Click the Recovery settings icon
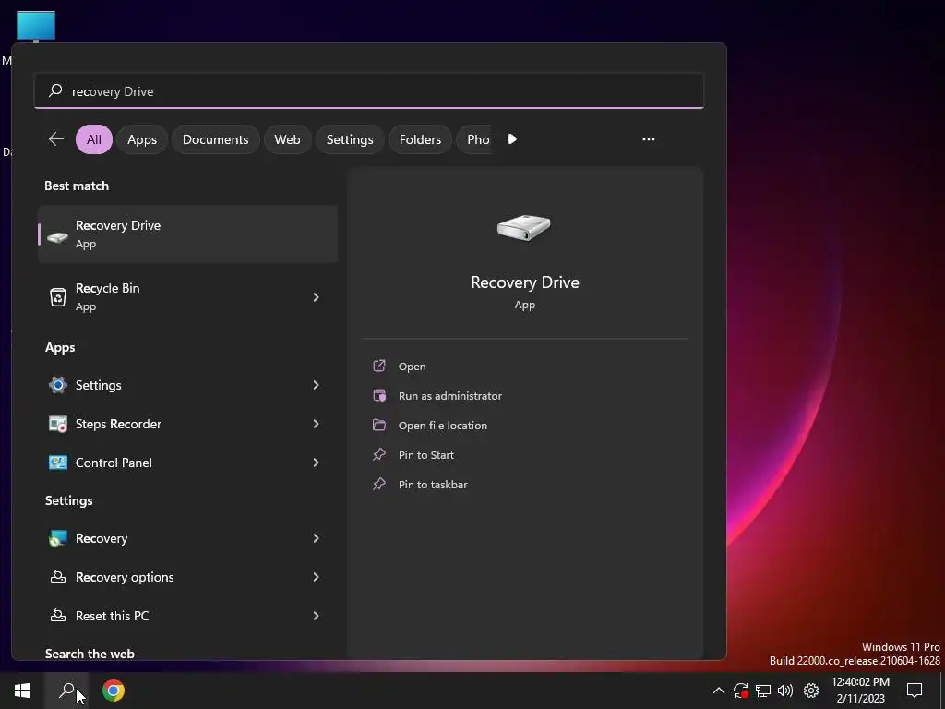Image resolution: width=945 pixels, height=709 pixels. [x=58, y=538]
